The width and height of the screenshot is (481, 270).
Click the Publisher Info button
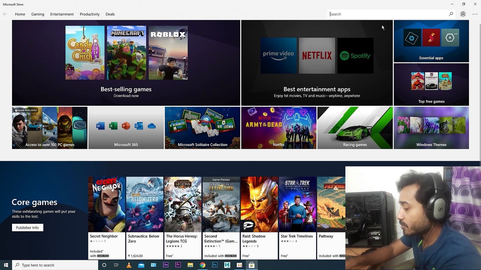tap(27, 228)
